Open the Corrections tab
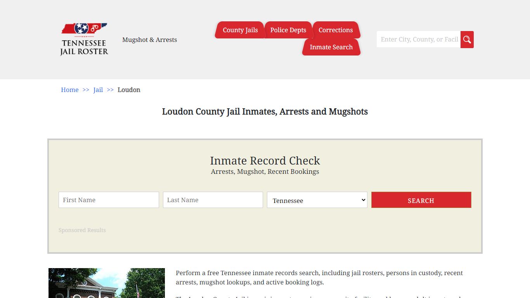Screen dimensions: 530x298 (336, 30)
